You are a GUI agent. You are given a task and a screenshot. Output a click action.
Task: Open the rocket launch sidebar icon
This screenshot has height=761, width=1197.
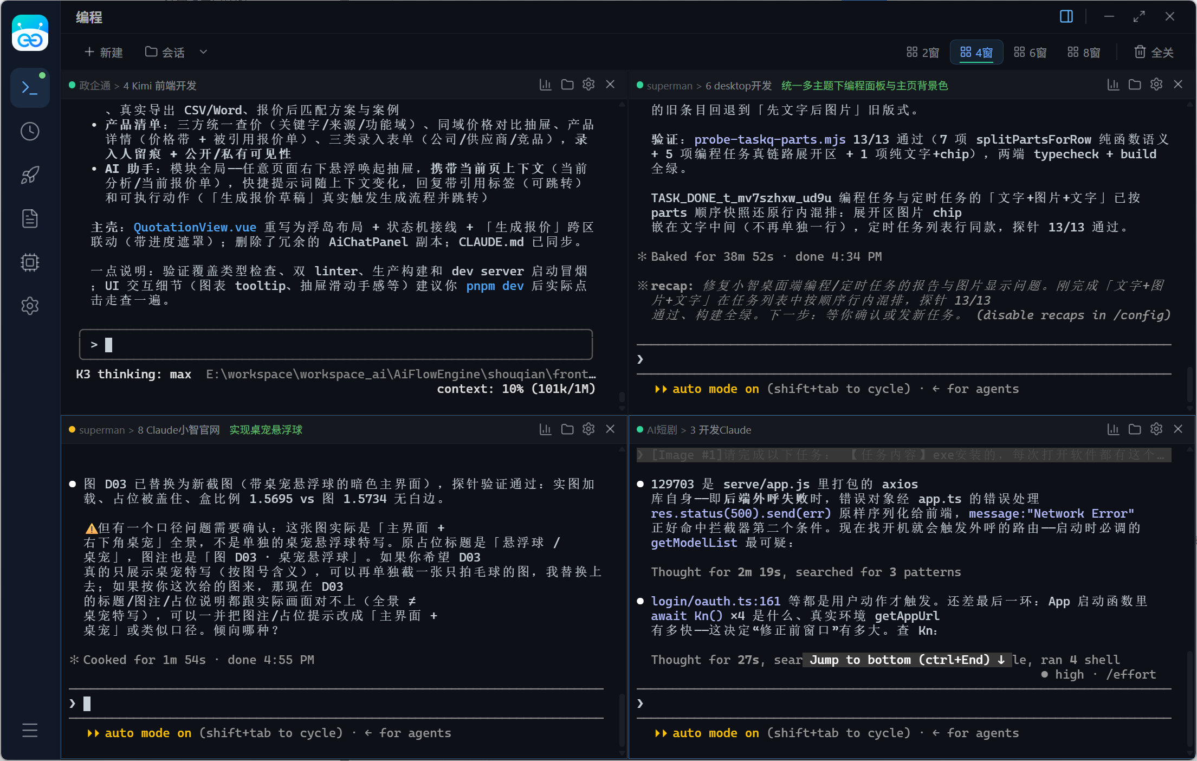(x=30, y=175)
